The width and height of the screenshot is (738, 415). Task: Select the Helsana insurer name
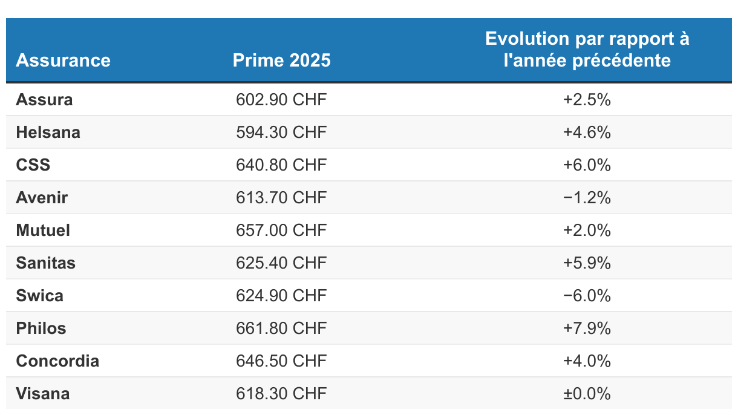48,132
